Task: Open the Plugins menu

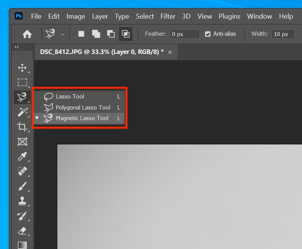Action: tap(229, 16)
